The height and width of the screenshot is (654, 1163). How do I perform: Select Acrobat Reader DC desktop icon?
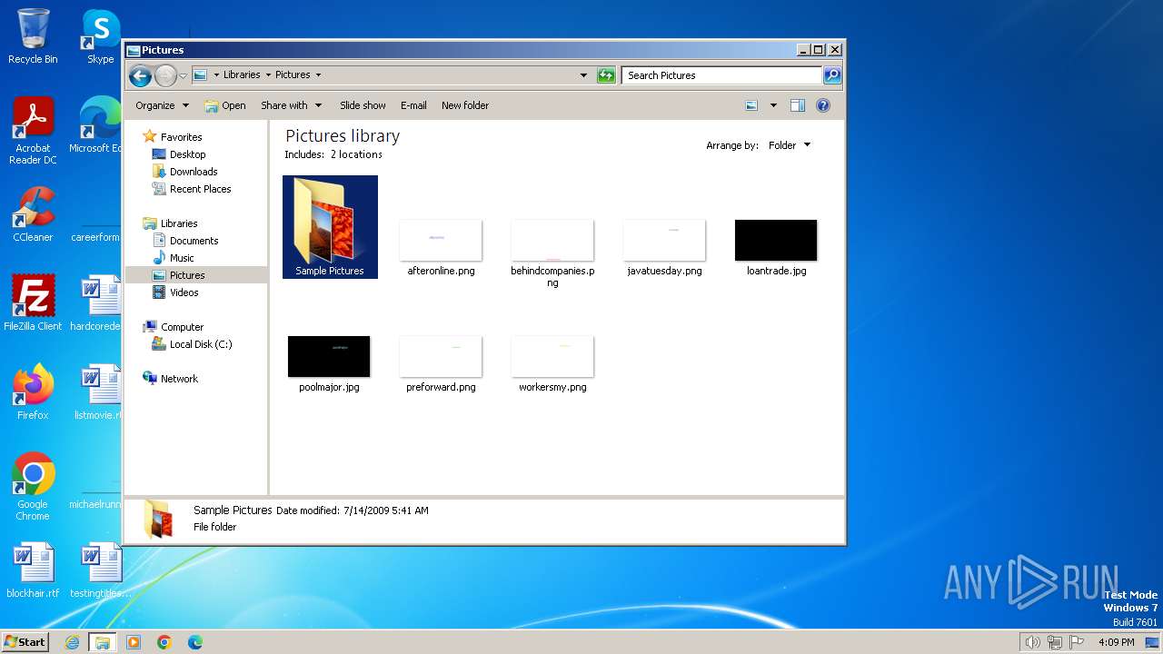[x=33, y=131]
